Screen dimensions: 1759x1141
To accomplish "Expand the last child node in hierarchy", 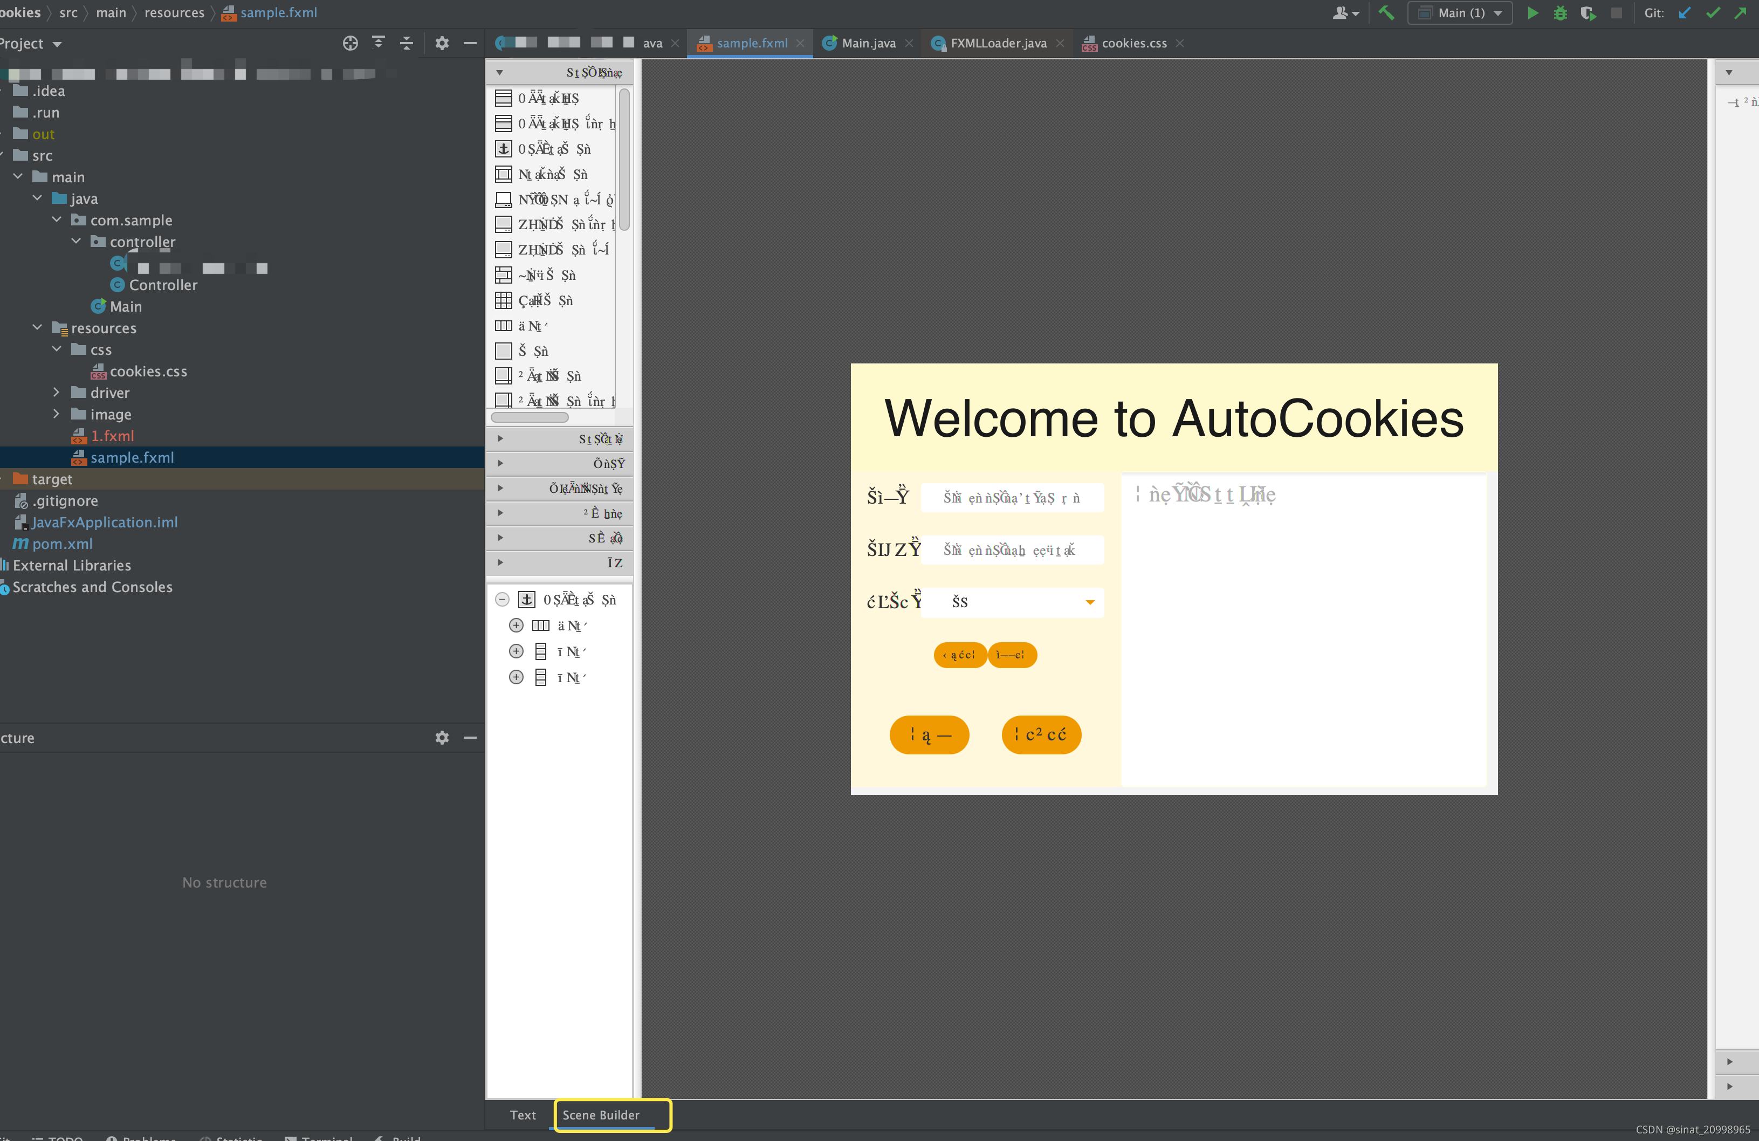I will (x=516, y=677).
